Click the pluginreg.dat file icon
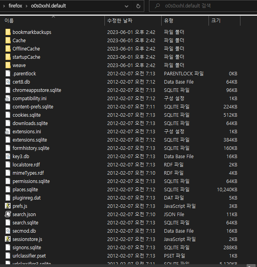Screen dimensions: 257x267 point(8,198)
